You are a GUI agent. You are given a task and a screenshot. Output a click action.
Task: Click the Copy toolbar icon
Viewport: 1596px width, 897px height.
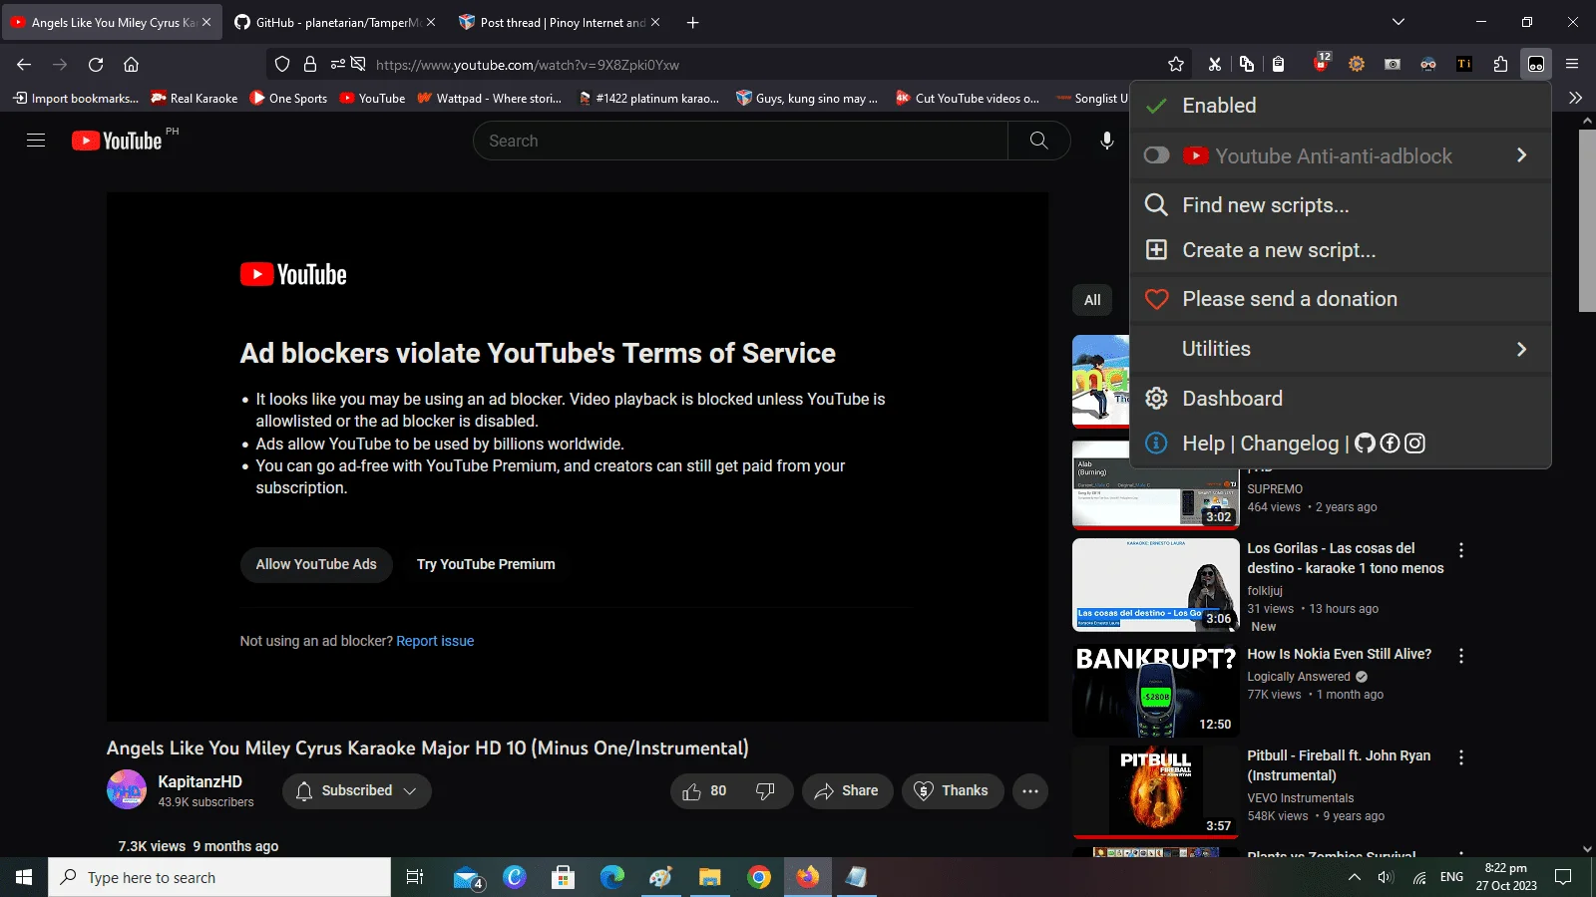coord(1247,65)
